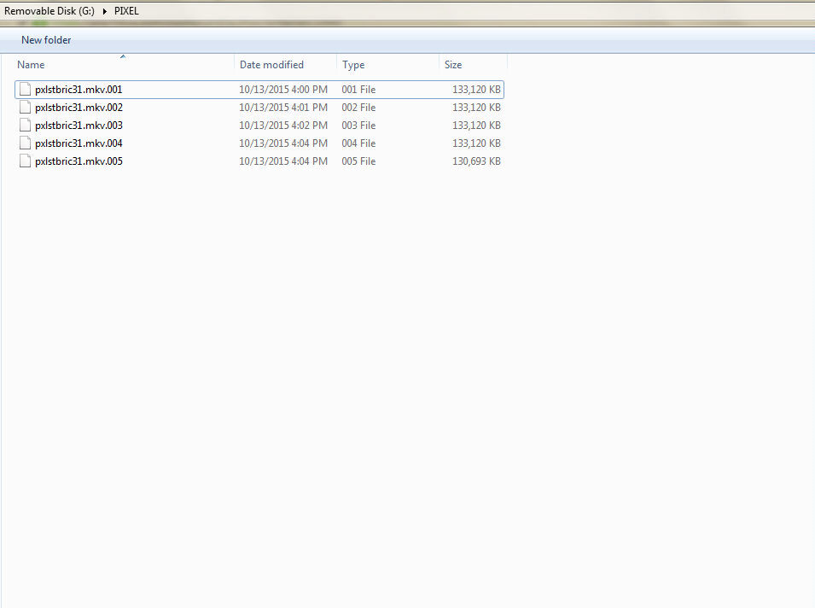Screen dimensions: 815x608
Task: Click size 133,120 KB of .001 file
Action: point(477,90)
